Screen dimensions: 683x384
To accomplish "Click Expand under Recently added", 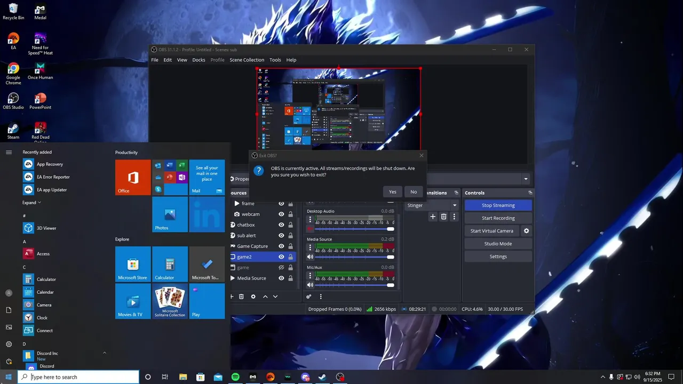I will coord(31,203).
